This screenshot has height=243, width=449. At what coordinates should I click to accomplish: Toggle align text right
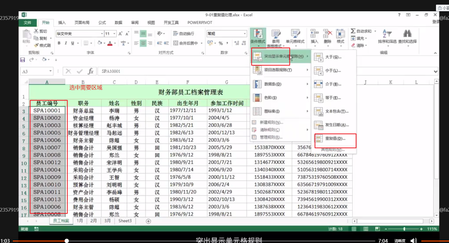point(150,43)
